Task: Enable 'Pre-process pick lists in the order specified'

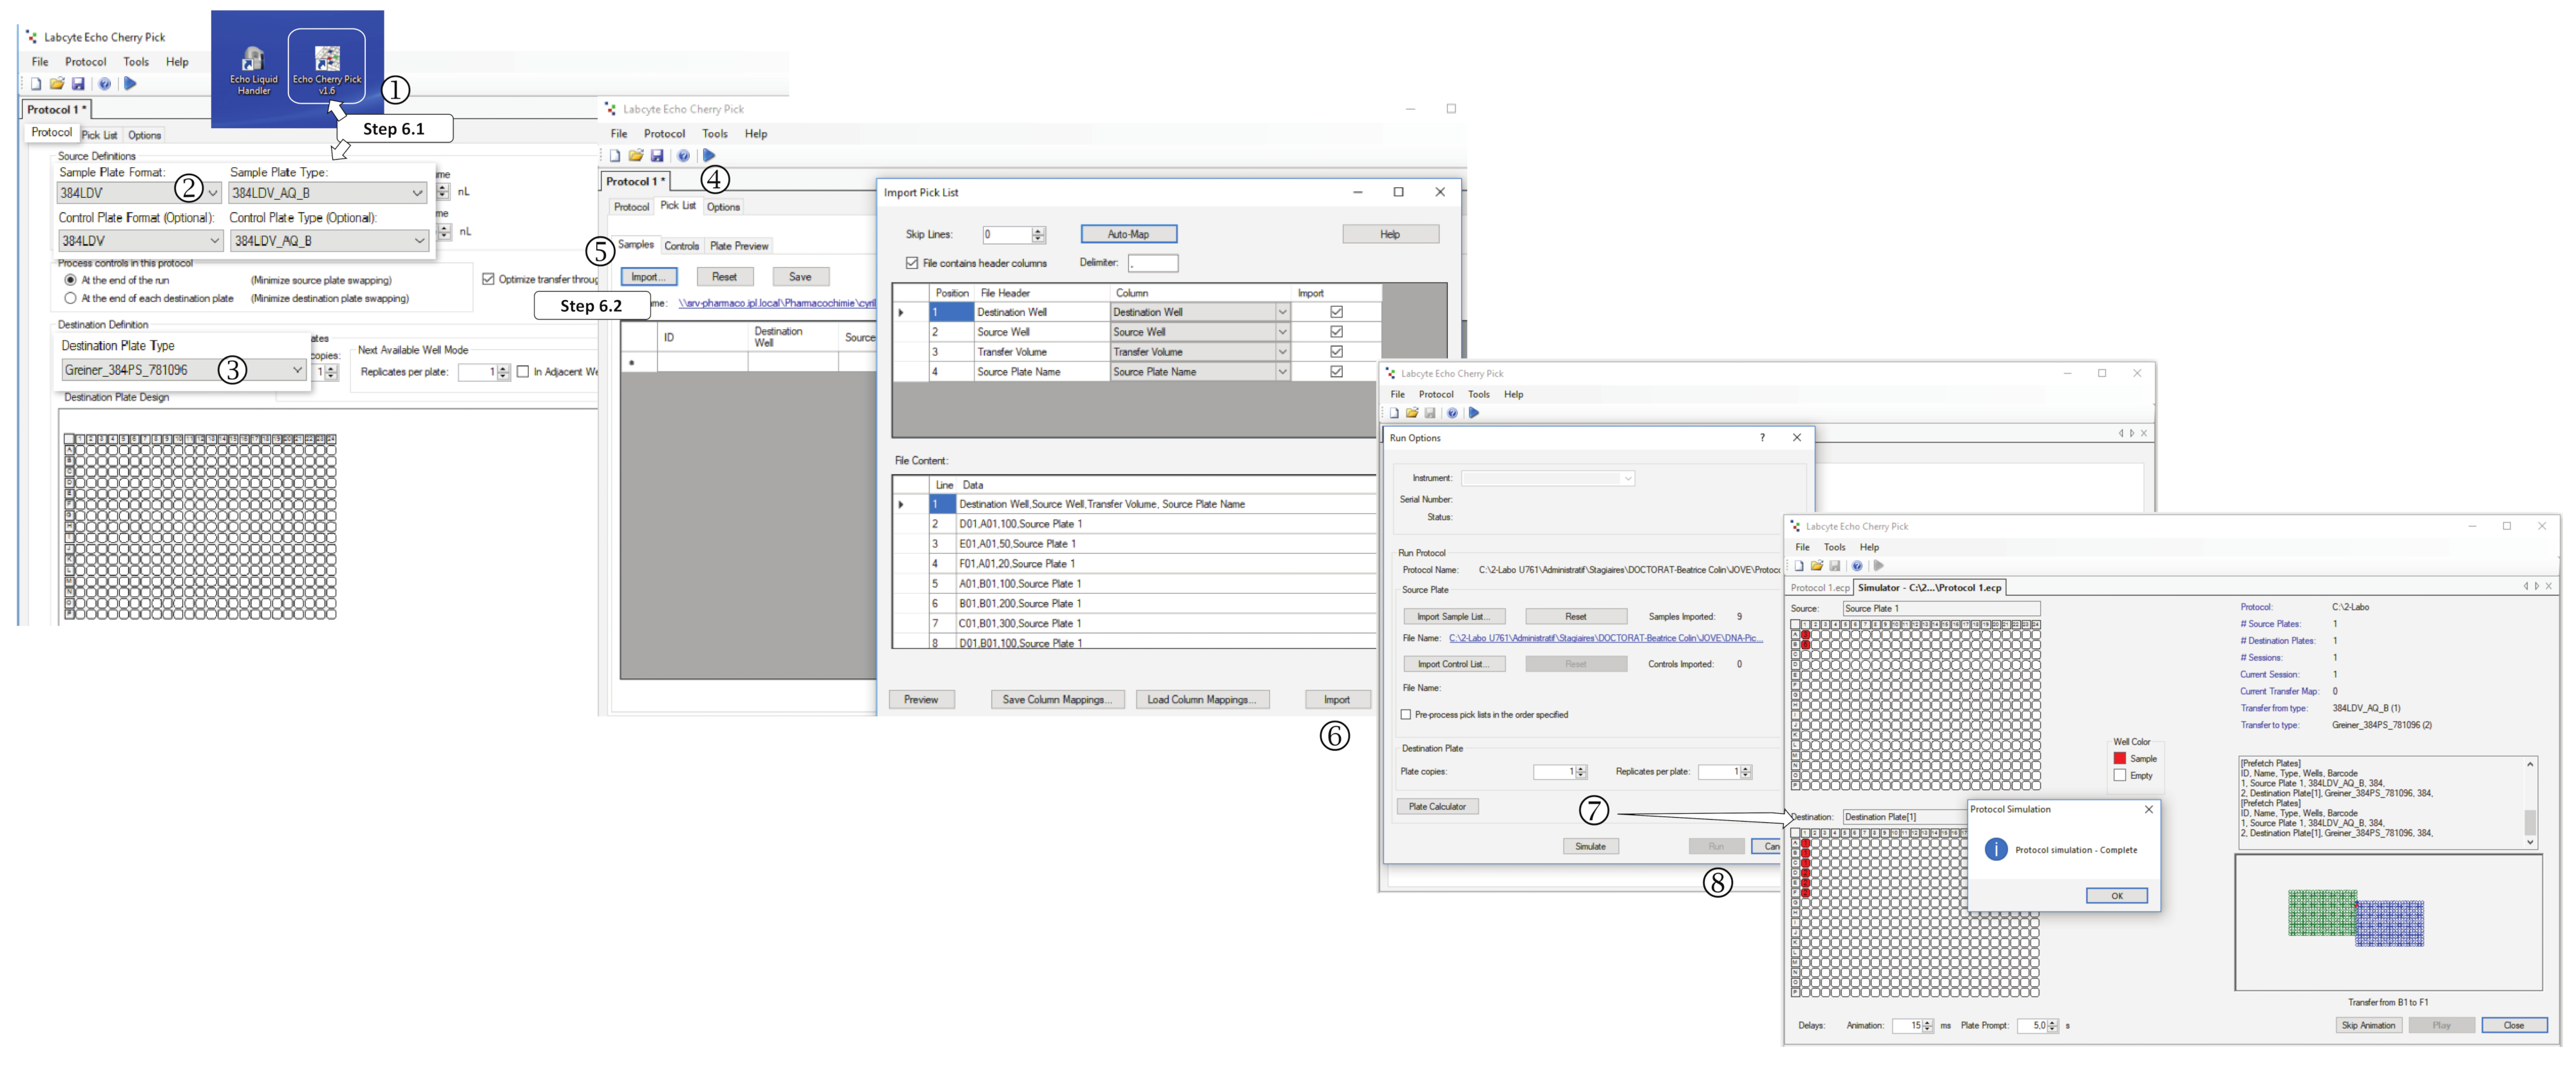Action: 1406,715
